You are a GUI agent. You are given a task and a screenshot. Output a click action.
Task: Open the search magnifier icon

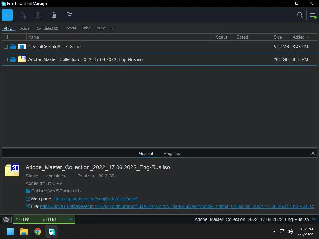coord(300,15)
